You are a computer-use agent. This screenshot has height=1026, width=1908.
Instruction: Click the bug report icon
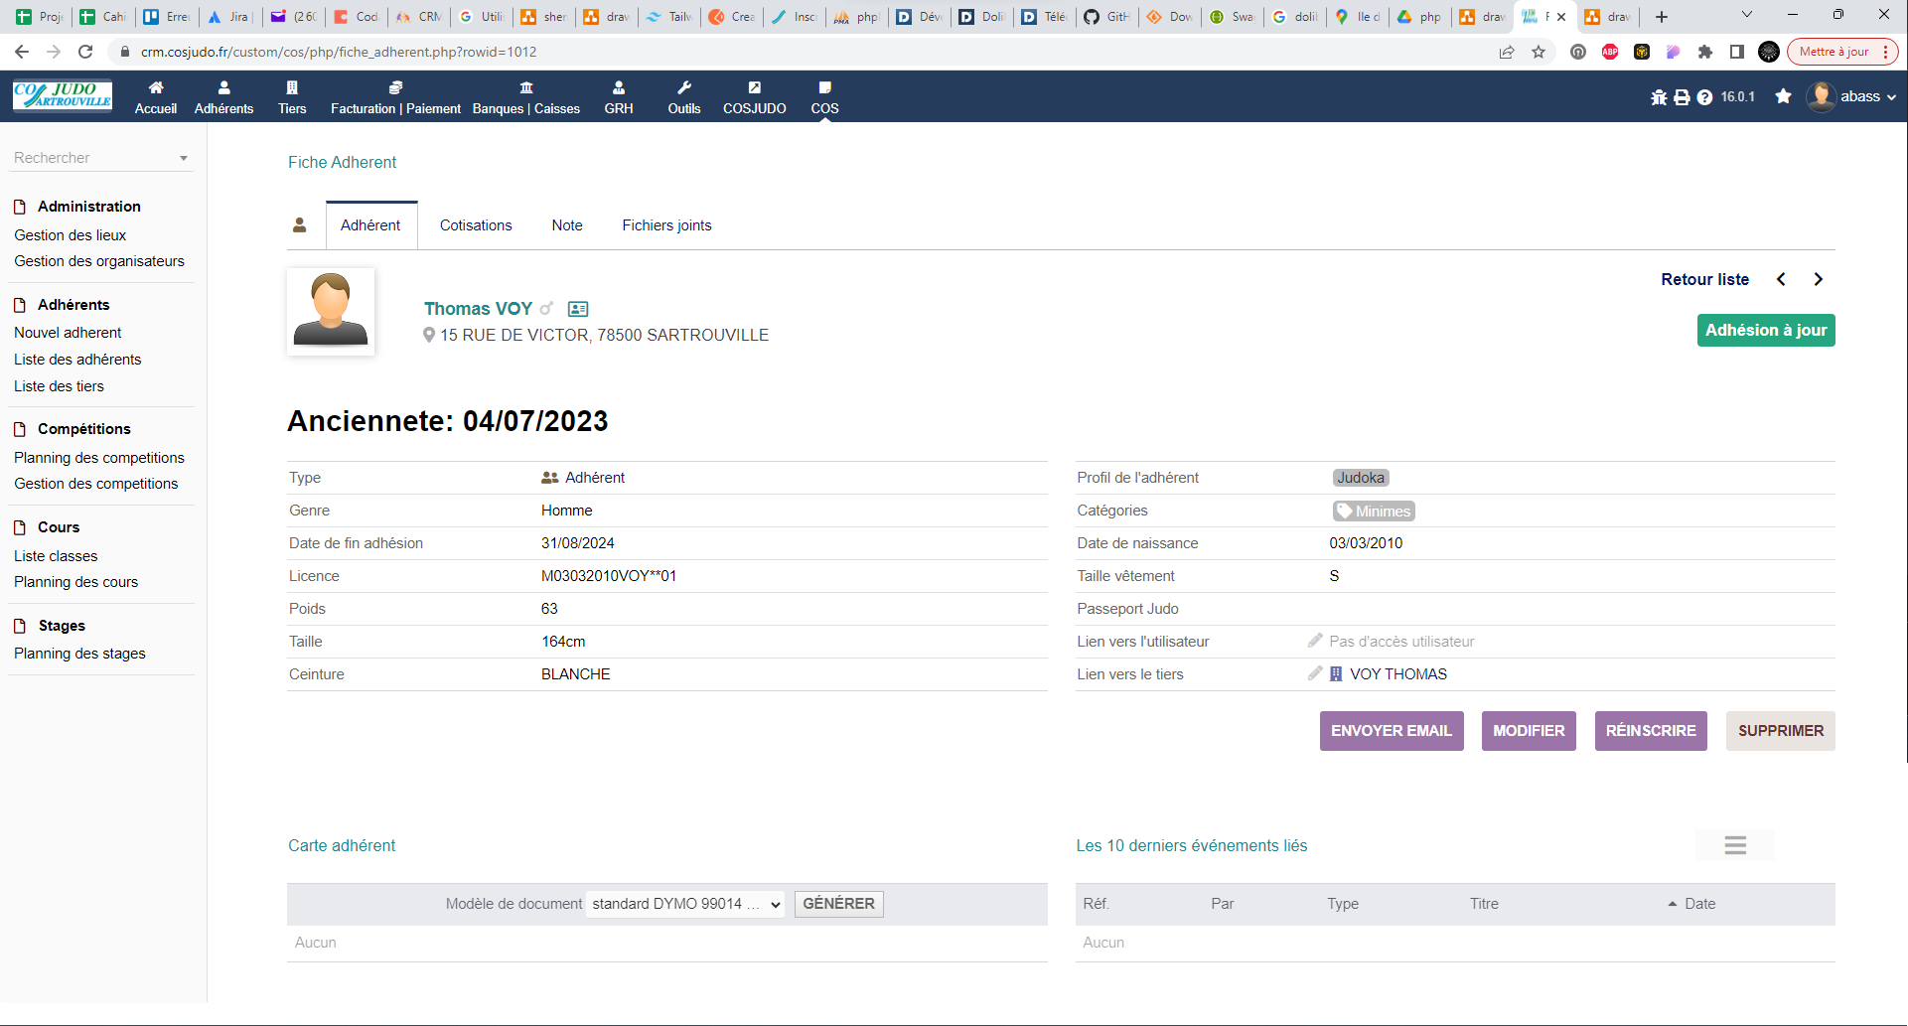(1659, 97)
